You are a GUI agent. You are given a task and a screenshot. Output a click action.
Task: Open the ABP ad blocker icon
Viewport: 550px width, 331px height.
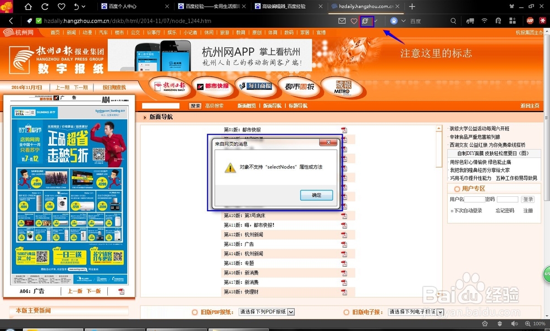coord(529,20)
